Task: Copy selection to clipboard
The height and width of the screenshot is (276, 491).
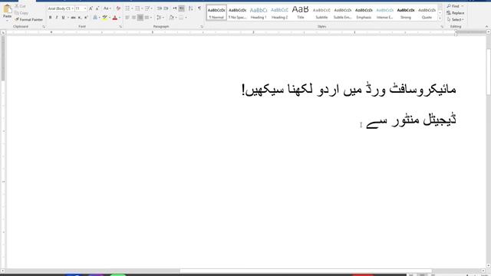Action: point(21,13)
